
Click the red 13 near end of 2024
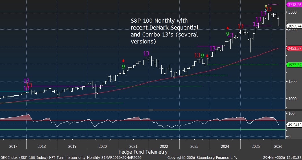[x=240, y=26]
